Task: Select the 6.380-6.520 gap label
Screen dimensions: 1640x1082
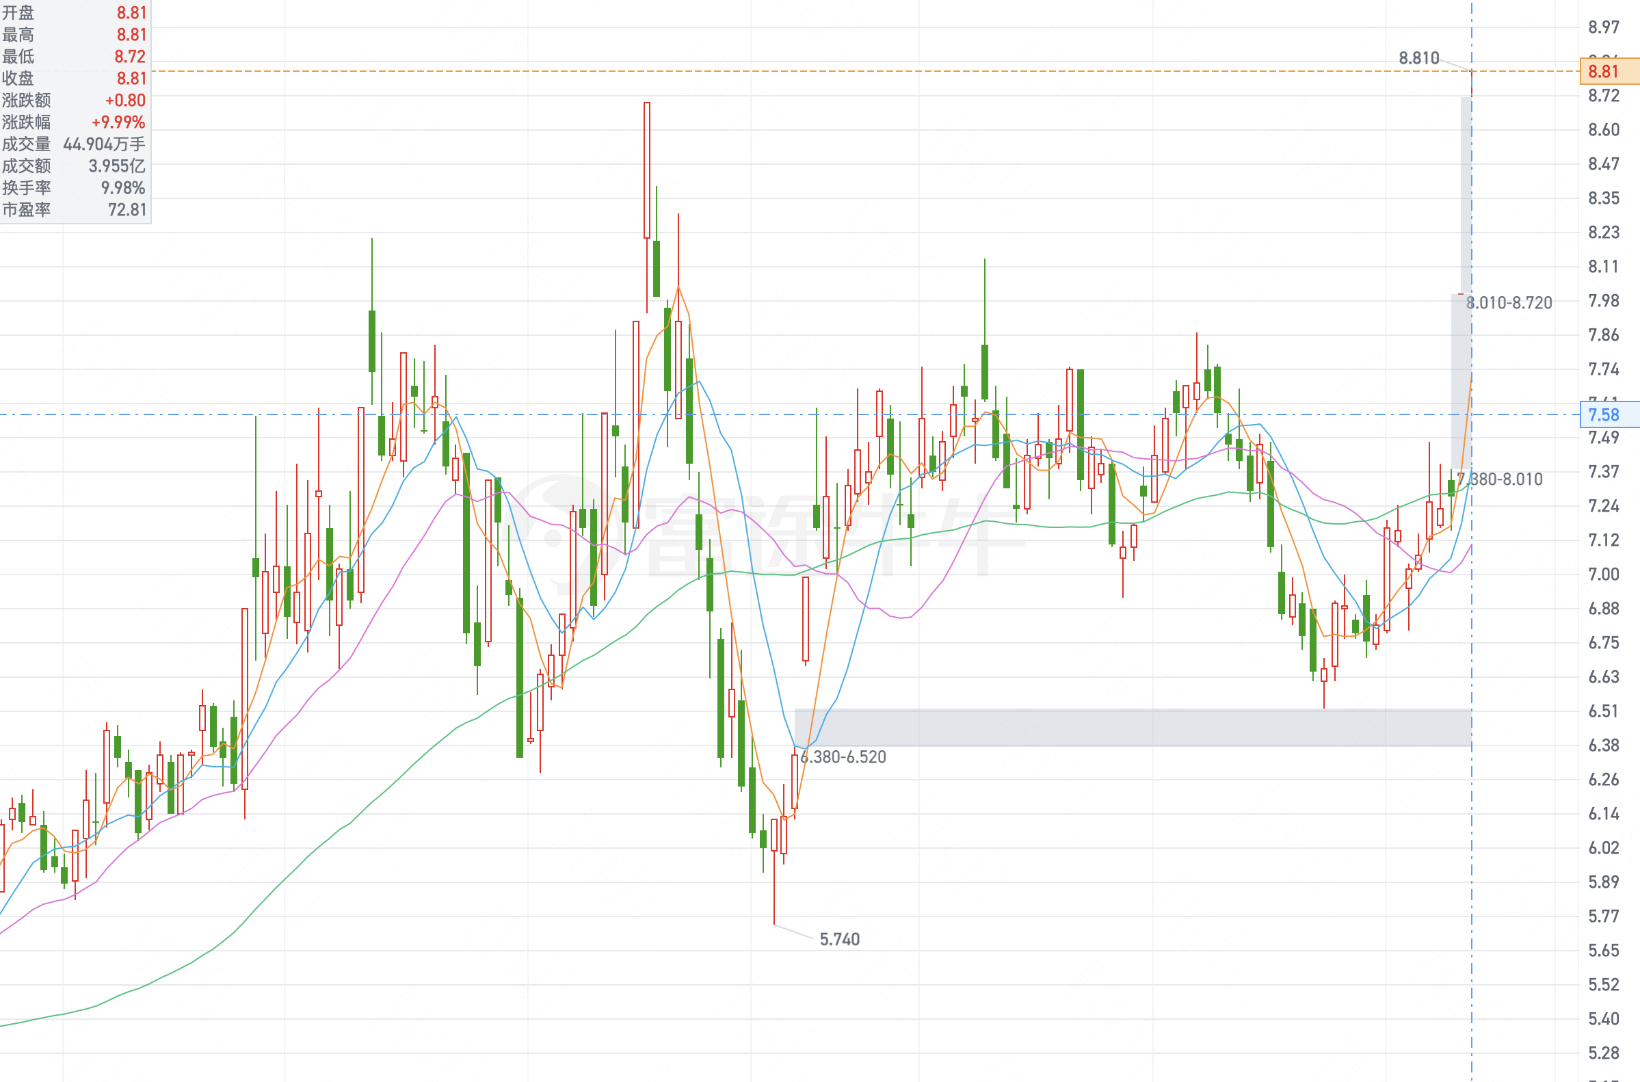Action: (x=843, y=757)
